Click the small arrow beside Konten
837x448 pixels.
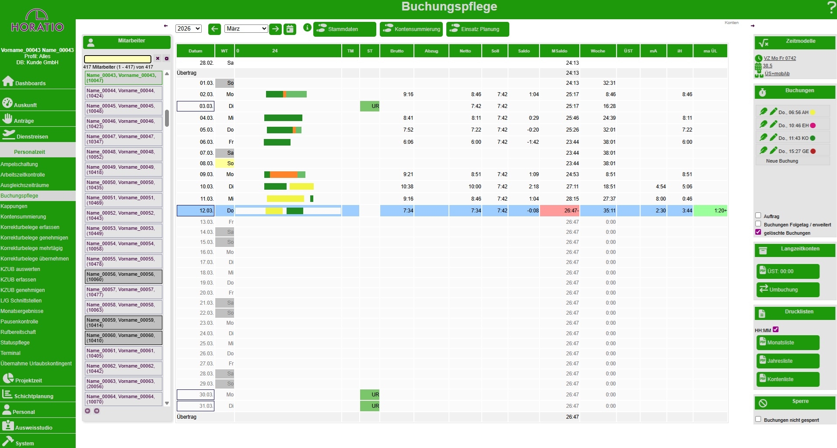[753, 26]
